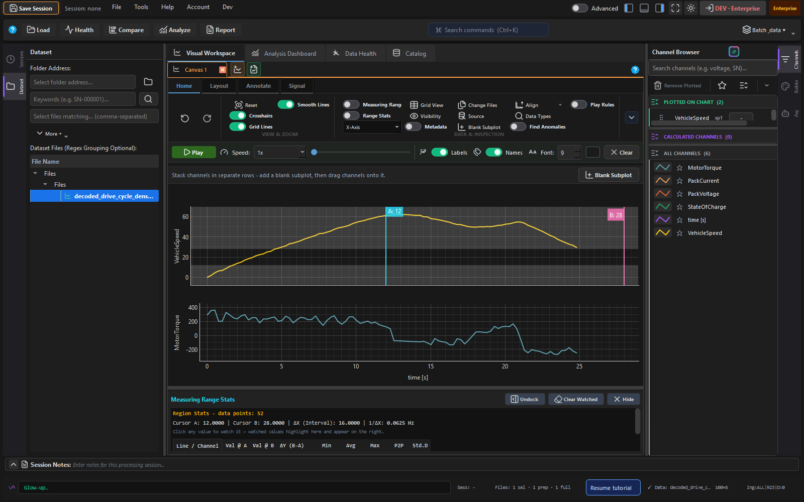Switch to the Data Health tab

point(355,53)
